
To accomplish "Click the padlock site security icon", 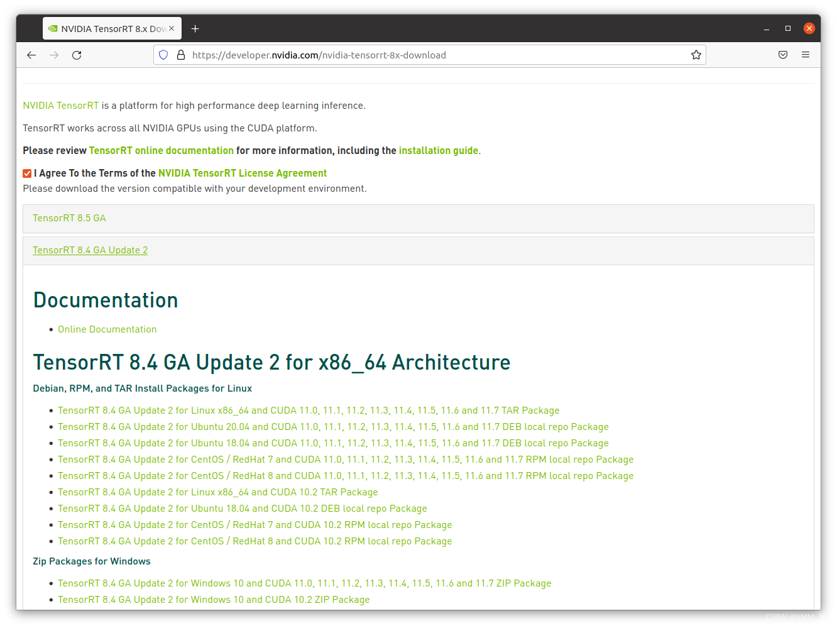I will coord(181,55).
